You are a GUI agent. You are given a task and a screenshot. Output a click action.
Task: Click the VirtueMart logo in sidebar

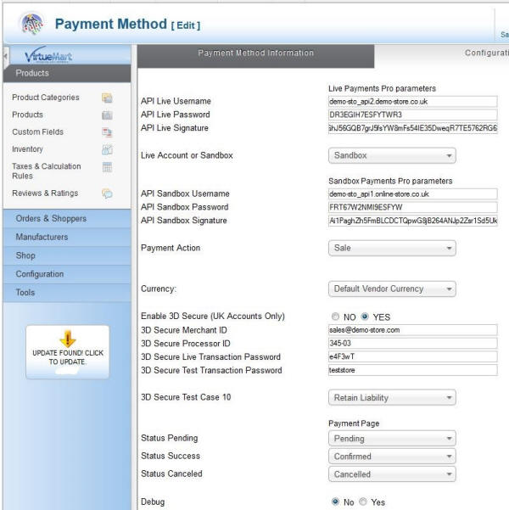(48, 56)
